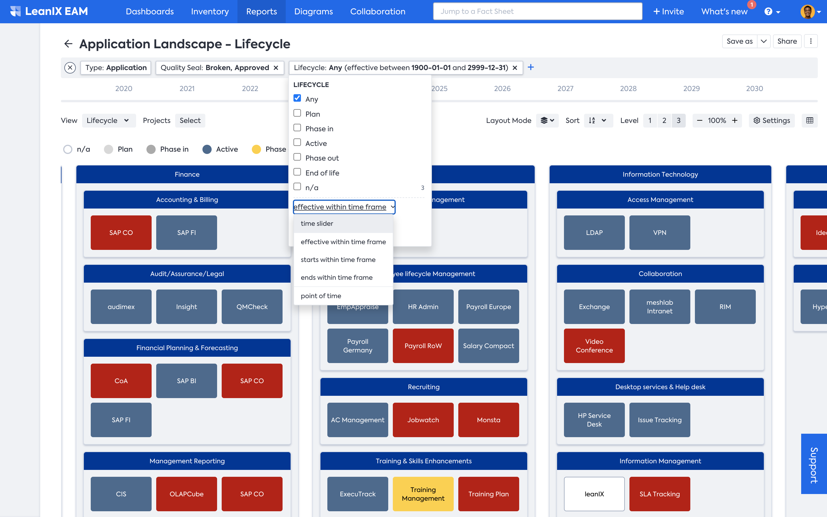Open the Video Conference application tile
827x517 pixels.
(594, 346)
